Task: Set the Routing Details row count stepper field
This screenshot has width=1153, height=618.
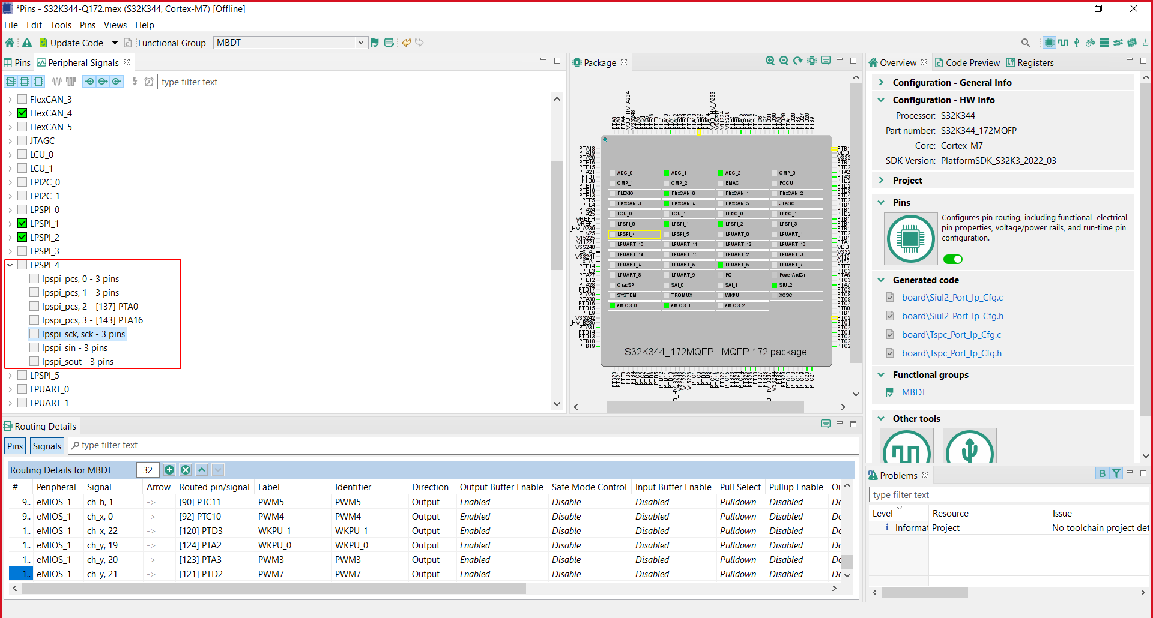Action: [148, 470]
